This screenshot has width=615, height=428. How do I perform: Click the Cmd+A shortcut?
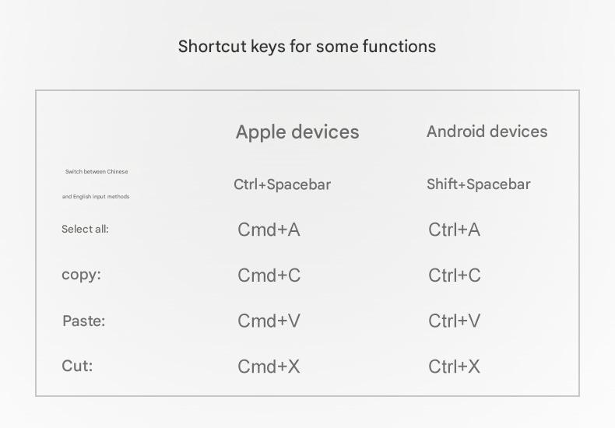click(269, 230)
